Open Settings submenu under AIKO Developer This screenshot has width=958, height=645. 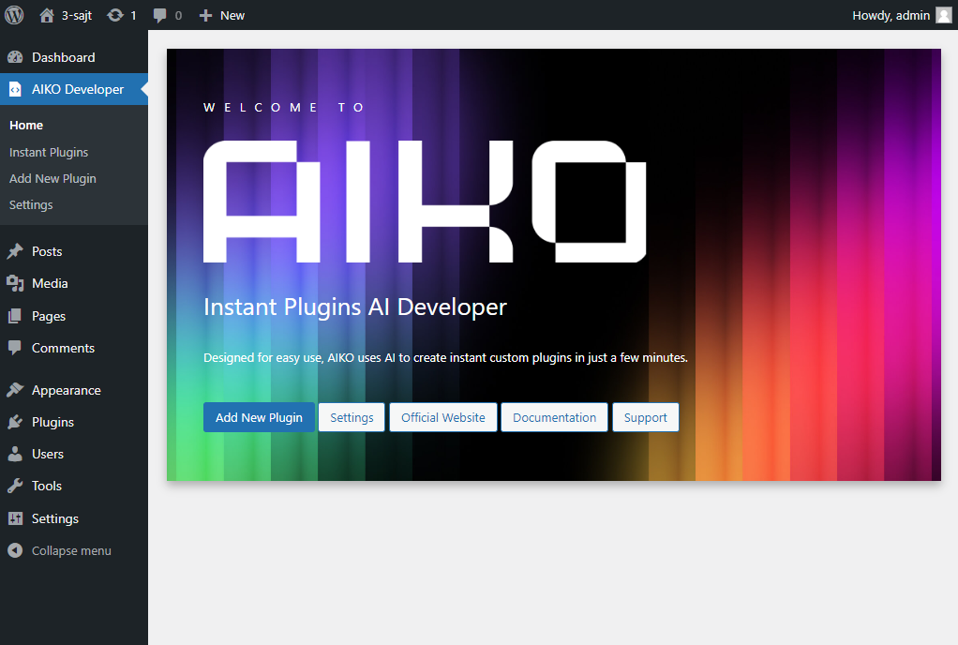31,204
